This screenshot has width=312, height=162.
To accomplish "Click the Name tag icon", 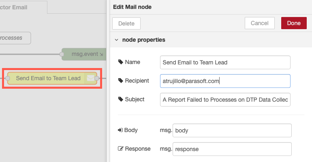I will click(x=121, y=62).
